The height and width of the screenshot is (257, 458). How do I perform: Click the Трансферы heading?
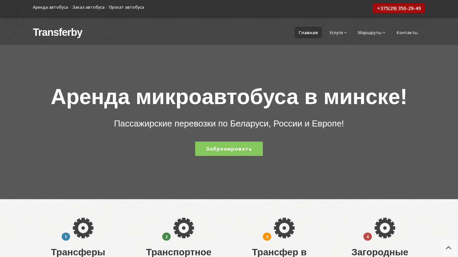pyautogui.click(x=78, y=252)
